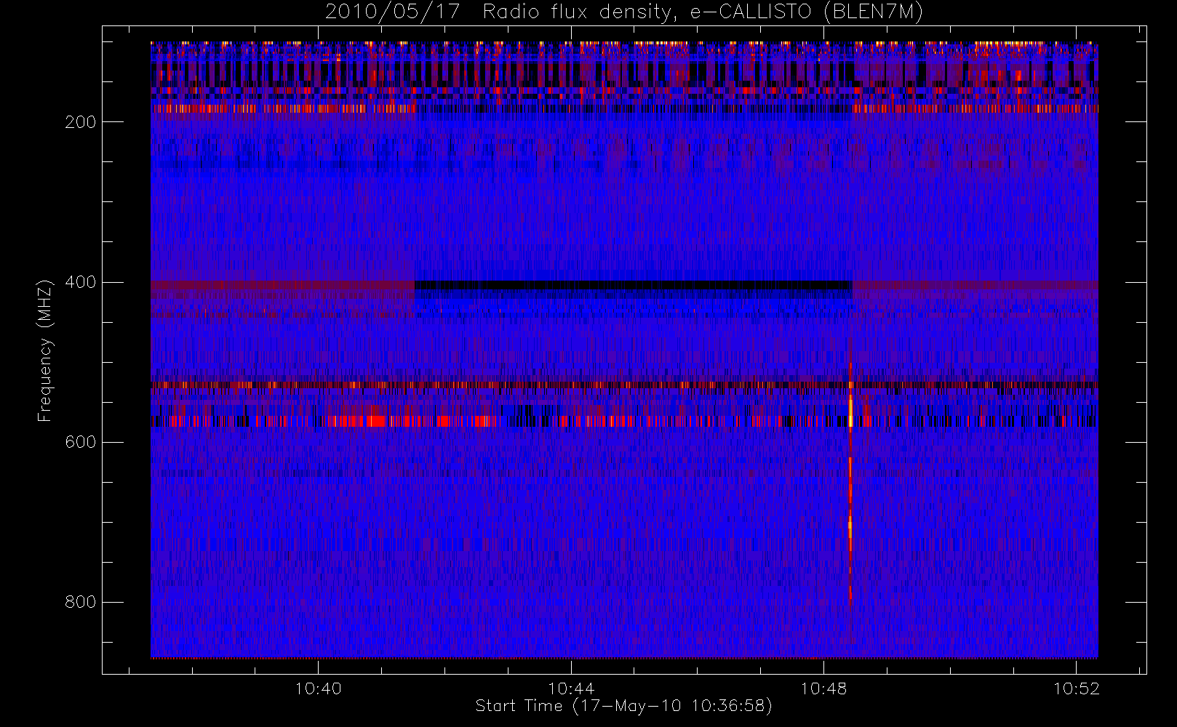Click the black band at 400 MHz
The height and width of the screenshot is (727, 1177).
[633, 285]
